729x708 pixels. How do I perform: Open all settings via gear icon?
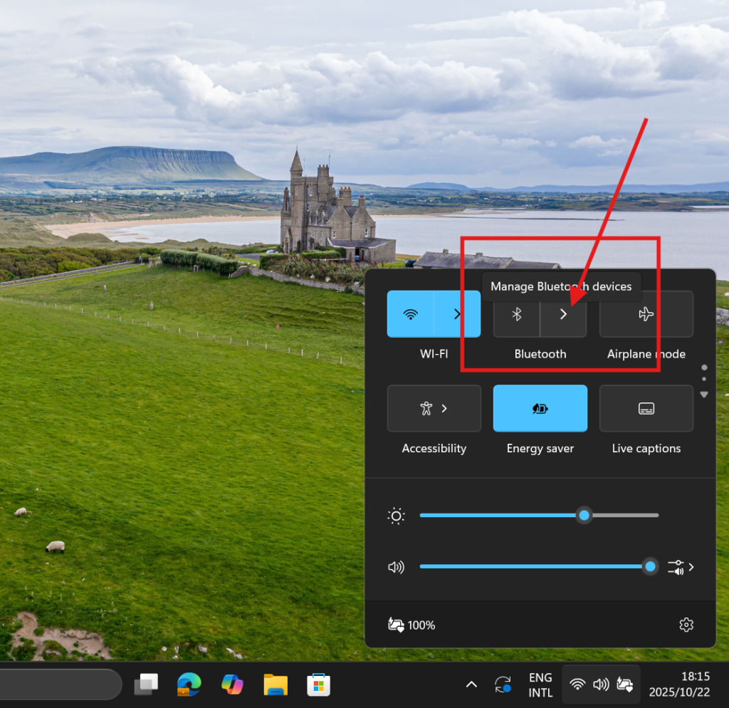686,625
